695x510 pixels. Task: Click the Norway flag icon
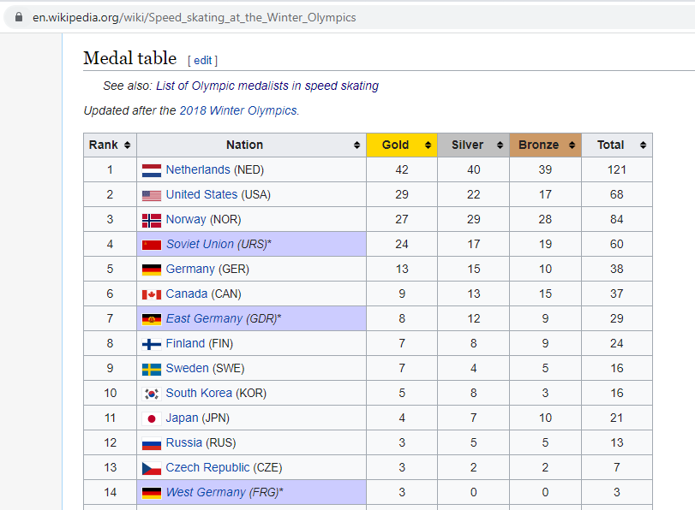pos(152,220)
